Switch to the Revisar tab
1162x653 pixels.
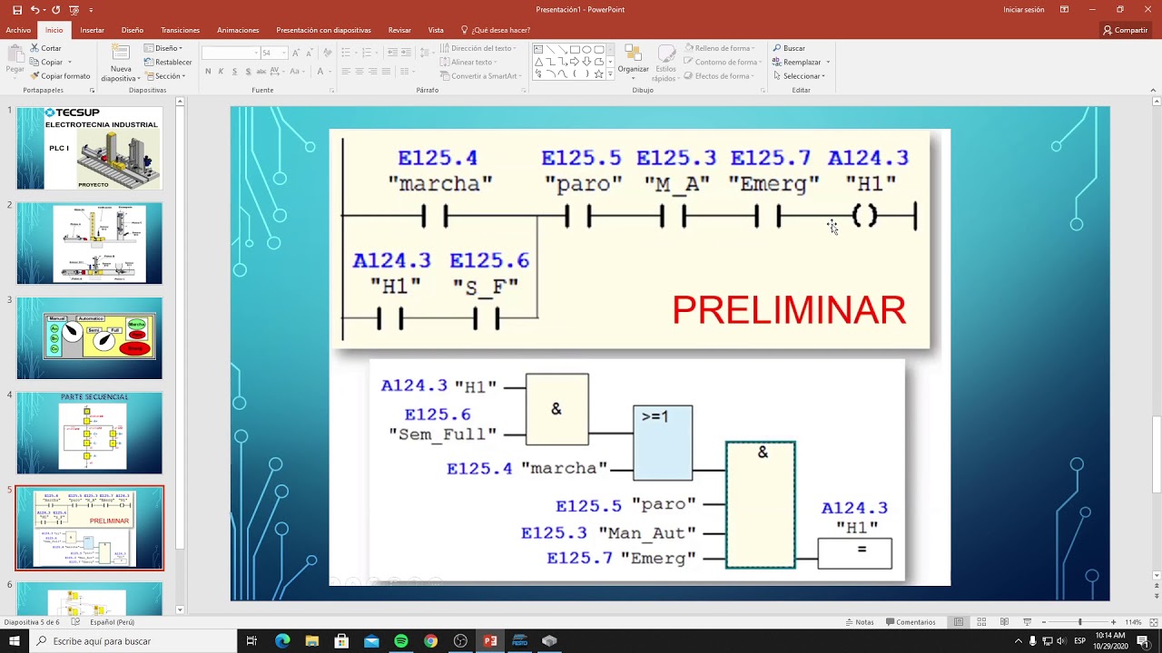click(399, 30)
